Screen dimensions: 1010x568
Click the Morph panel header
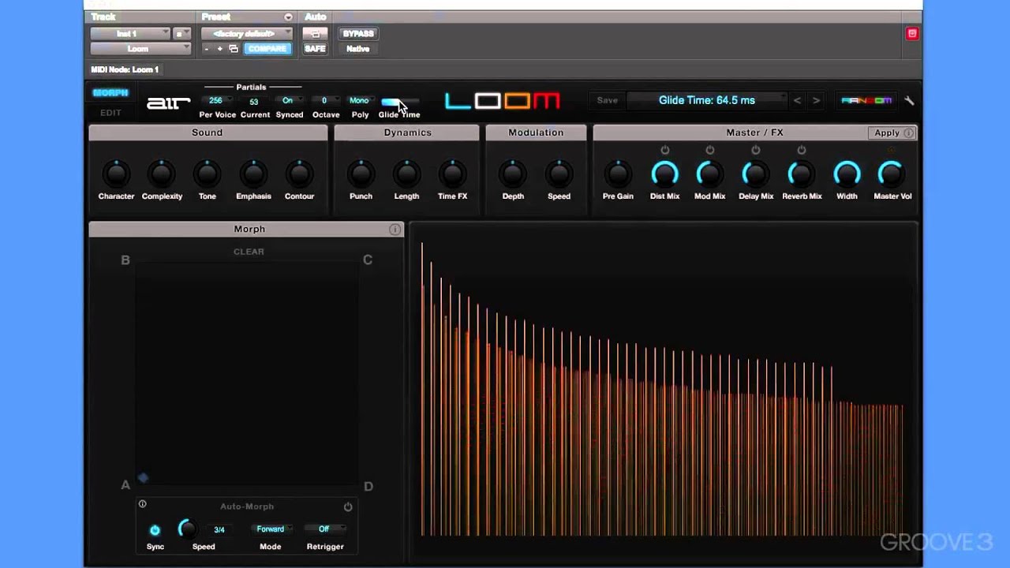246,229
